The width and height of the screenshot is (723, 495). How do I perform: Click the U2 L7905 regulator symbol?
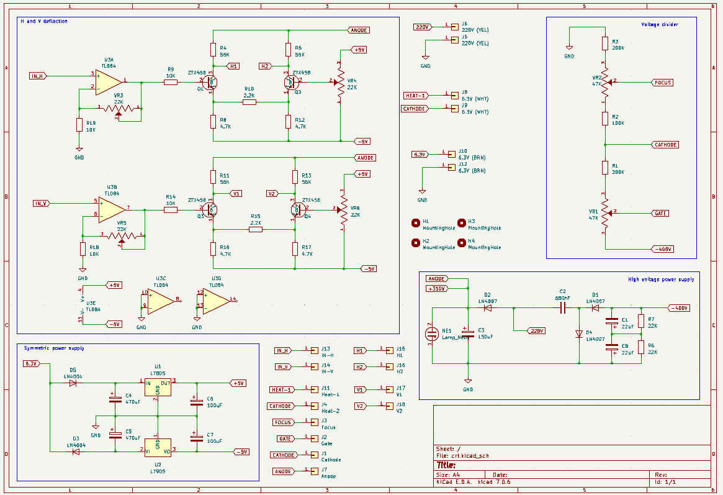click(158, 447)
